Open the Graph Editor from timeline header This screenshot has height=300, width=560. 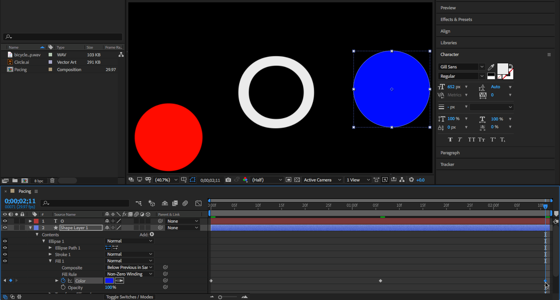click(198, 203)
